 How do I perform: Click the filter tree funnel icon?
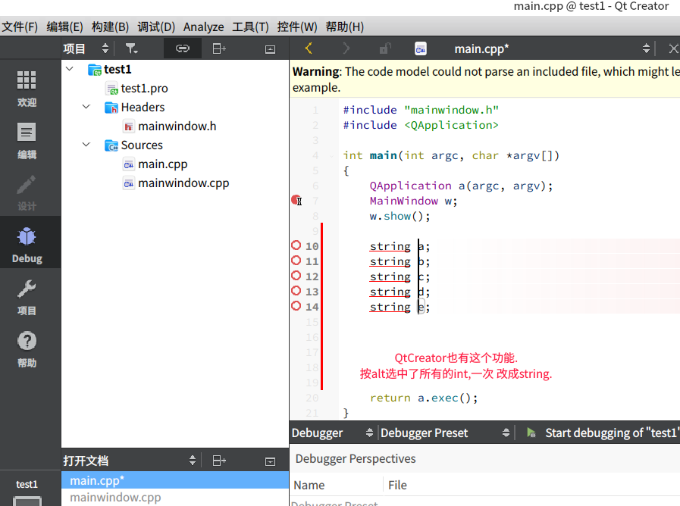point(131,48)
